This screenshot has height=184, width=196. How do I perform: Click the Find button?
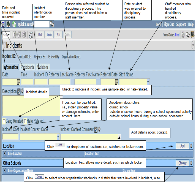(40, 34)
